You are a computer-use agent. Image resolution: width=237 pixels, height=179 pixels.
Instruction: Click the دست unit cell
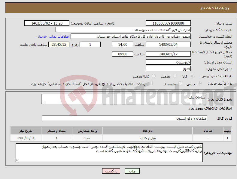[87, 138]
